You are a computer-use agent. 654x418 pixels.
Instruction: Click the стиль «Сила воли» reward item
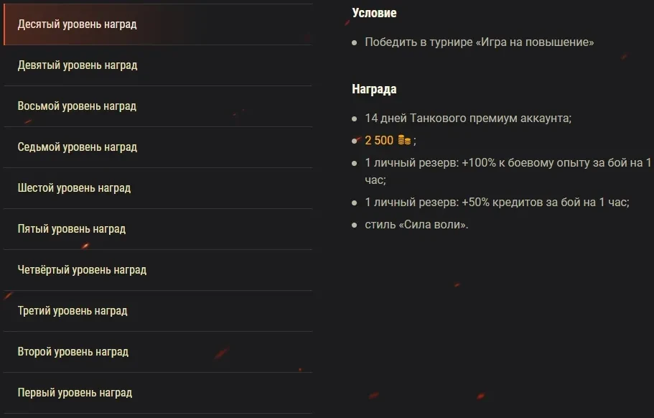416,225
